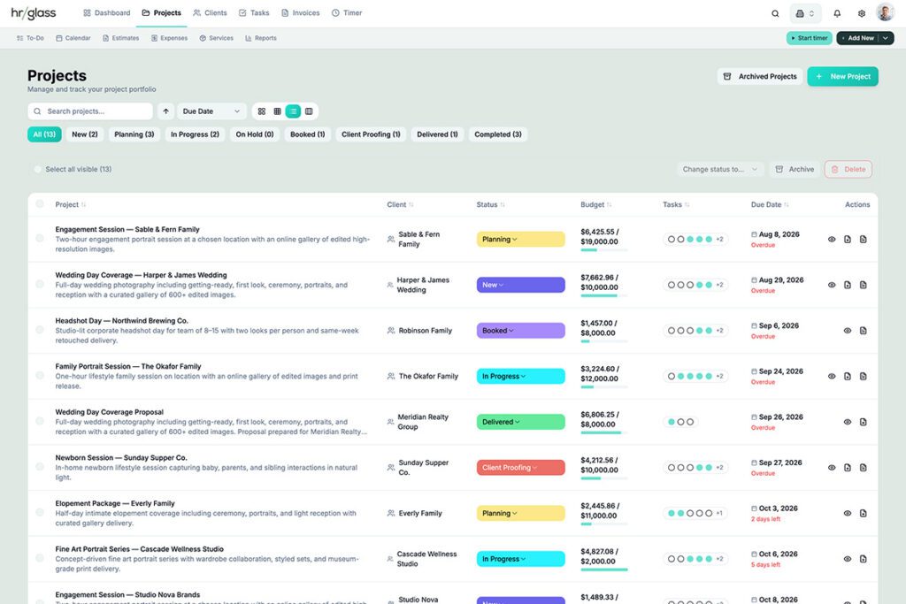Sort by the Client column header

coord(400,205)
